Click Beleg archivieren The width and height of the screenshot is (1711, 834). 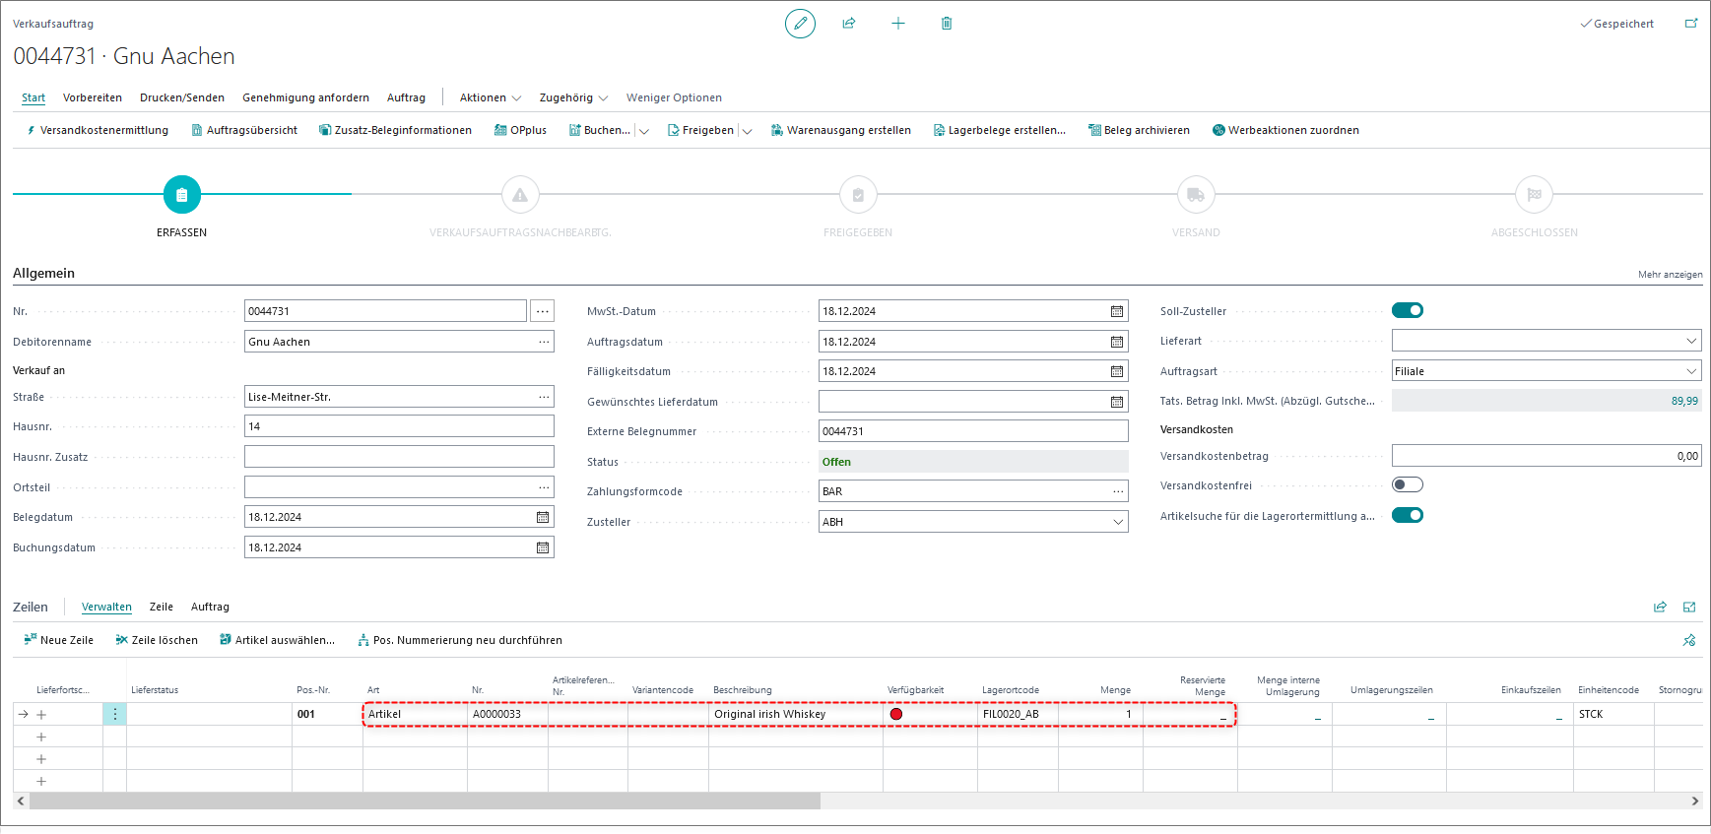[1139, 130]
